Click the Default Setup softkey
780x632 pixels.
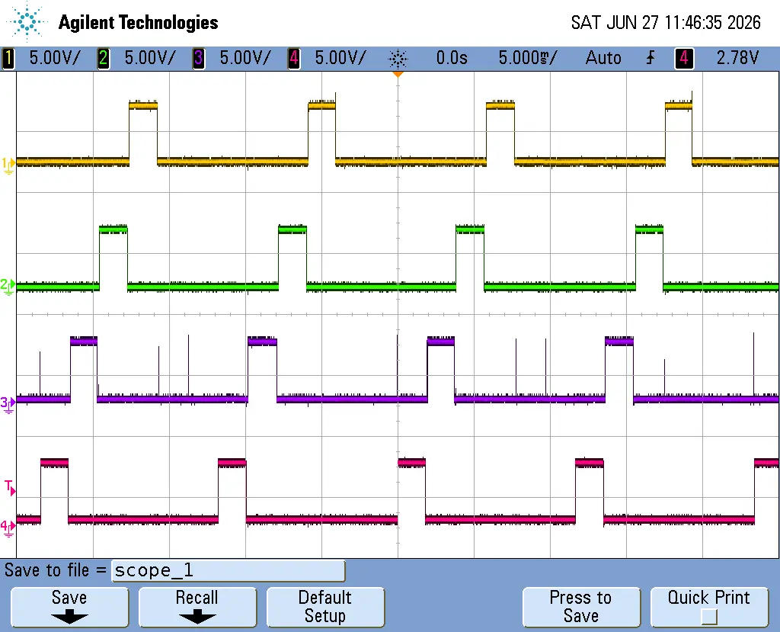pos(325,607)
